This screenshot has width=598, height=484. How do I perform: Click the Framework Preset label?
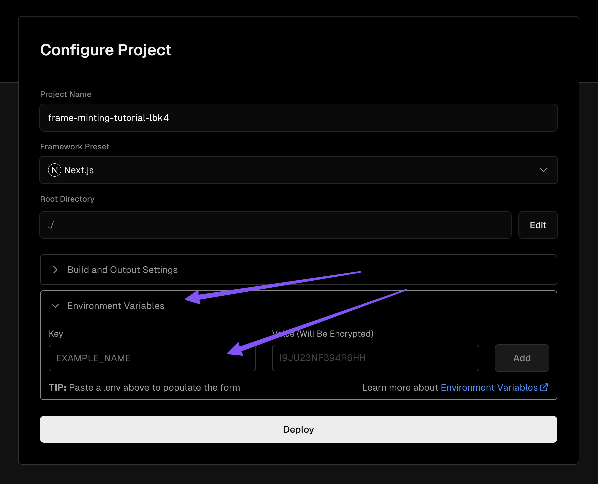(75, 147)
